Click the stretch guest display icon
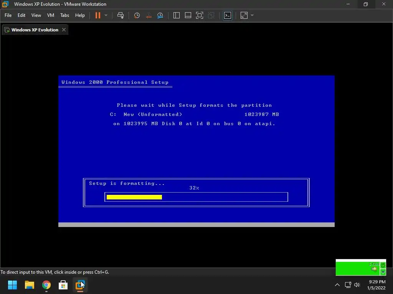393x294 pixels. click(244, 15)
